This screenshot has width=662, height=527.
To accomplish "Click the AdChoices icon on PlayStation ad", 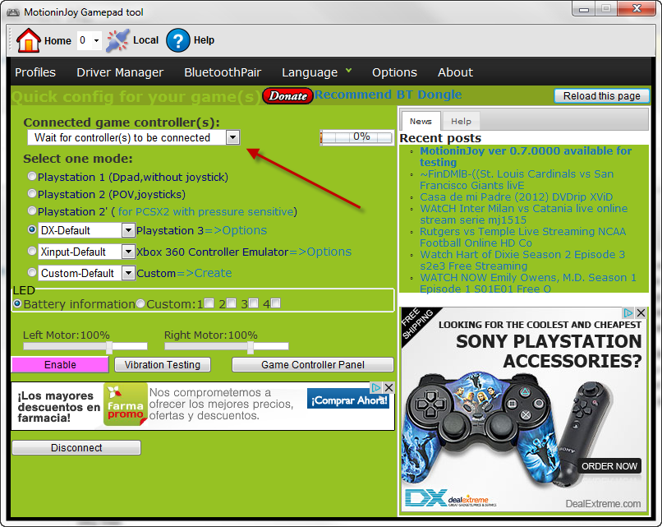I will click(628, 313).
